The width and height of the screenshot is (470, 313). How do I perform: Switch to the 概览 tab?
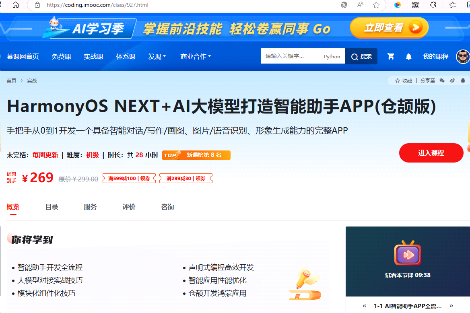(13, 207)
